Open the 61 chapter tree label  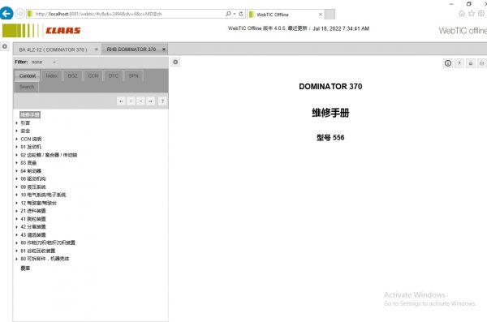pyautogui.click(x=38, y=251)
